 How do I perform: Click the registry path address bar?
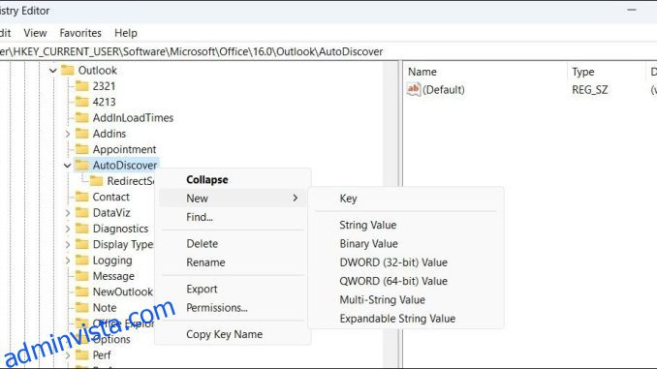pyautogui.click(x=328, y=51)
